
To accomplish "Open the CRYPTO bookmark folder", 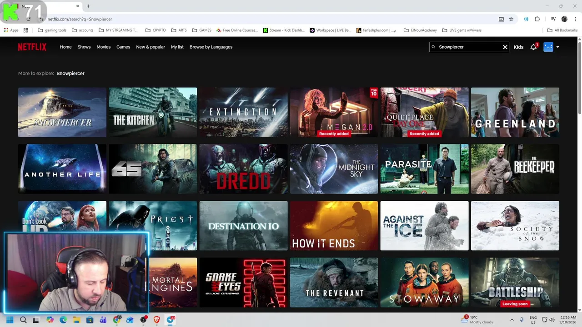I will tap(156, 30).
